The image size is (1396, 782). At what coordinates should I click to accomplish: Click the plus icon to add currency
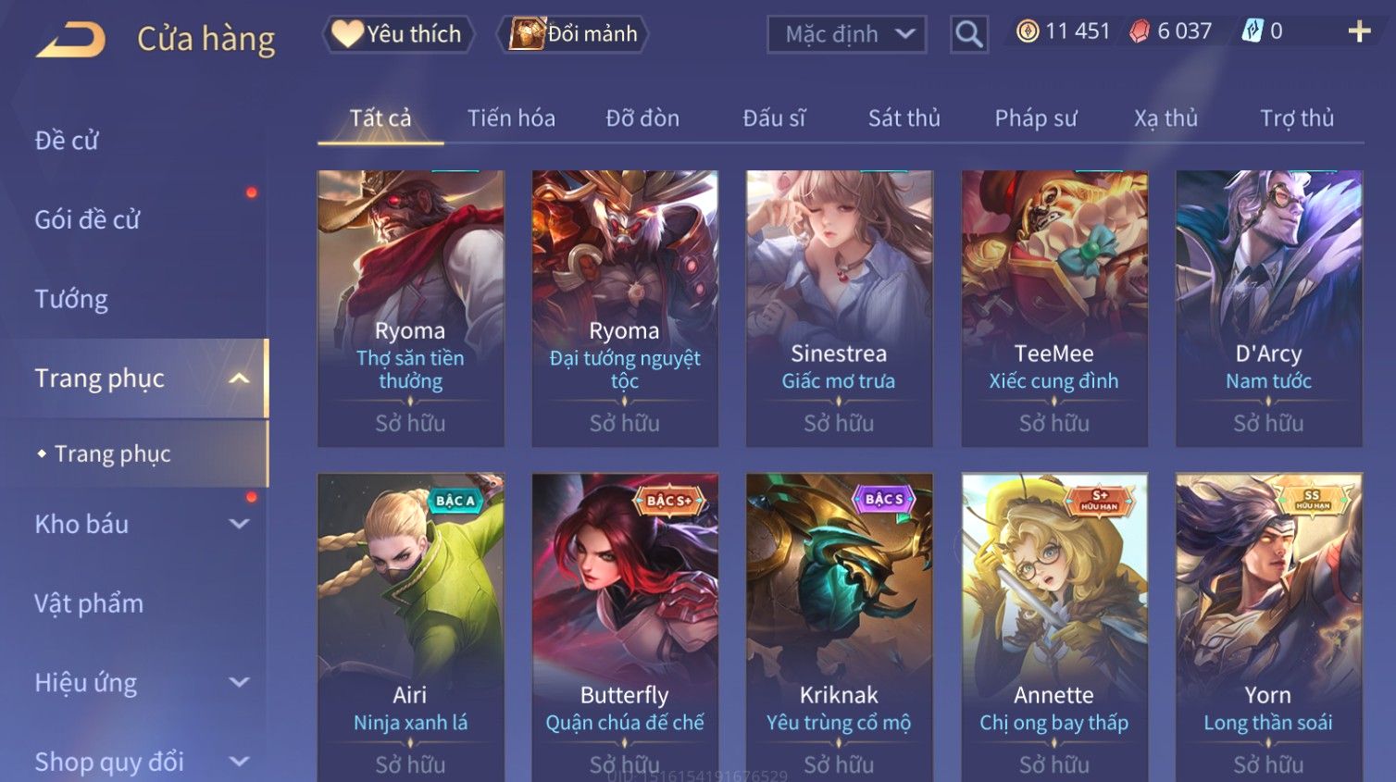pyautogui.click(x=1358, y=31)
